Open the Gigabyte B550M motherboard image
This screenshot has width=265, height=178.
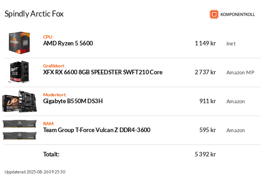[x=19, y=101]
